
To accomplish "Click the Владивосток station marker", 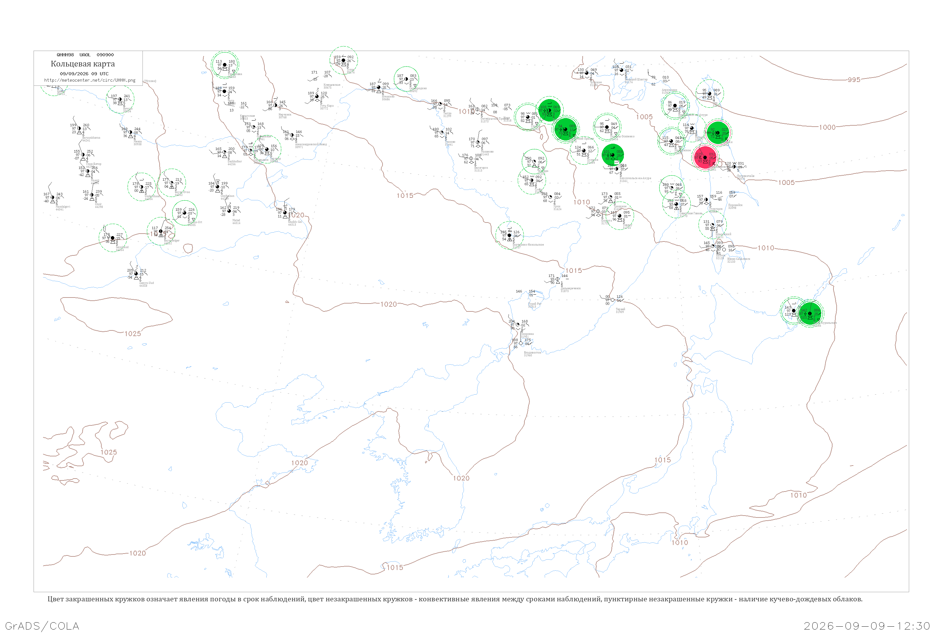I will tap(521, 343).
